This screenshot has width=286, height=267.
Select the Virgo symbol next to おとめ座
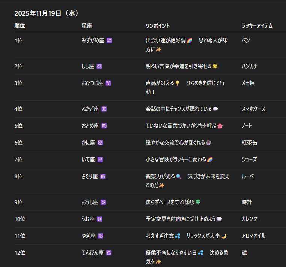104,126
